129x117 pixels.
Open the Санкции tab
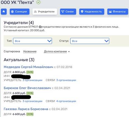click(x=19, y=12)
